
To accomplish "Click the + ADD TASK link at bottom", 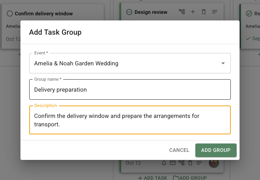I will tap(153, 178).
